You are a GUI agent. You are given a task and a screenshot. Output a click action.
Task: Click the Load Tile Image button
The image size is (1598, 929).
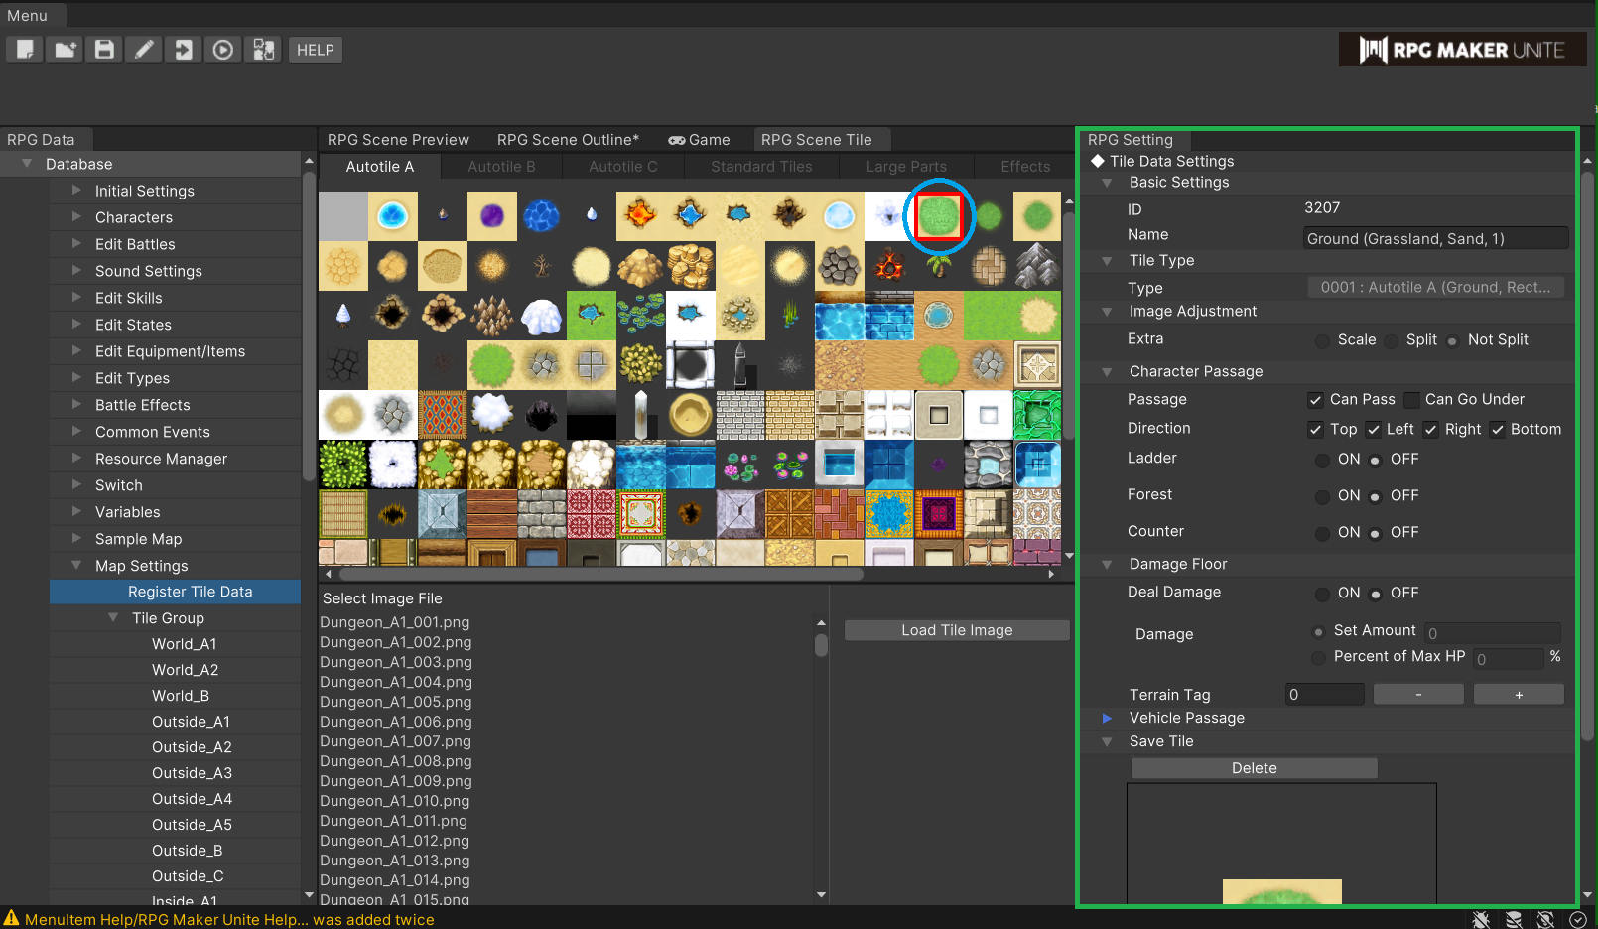(x=957, y=630)
